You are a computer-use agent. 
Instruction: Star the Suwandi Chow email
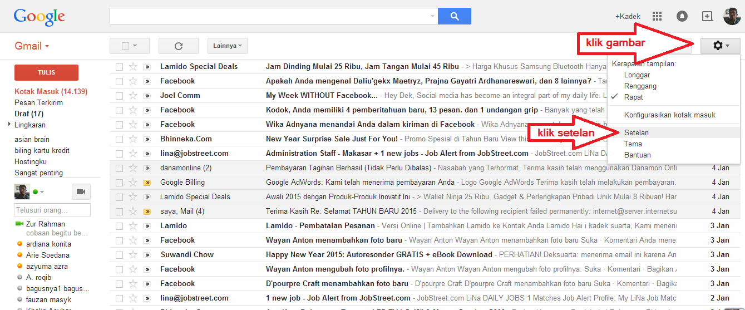[133, 255]
